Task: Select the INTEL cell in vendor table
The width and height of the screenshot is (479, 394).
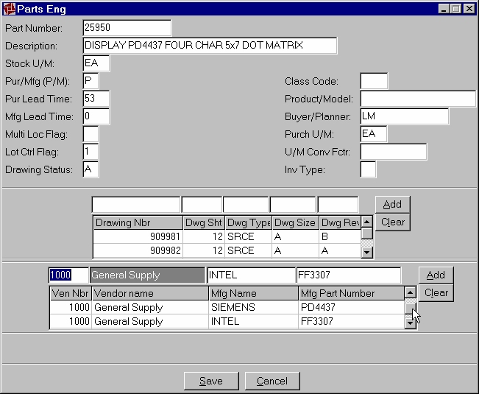Action: 253,321
